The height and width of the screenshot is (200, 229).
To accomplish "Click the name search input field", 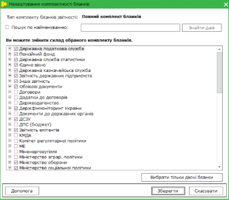I will (131, 28).
